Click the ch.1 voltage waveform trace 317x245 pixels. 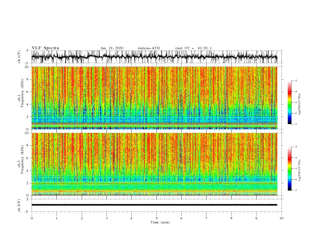pos(154,57)
